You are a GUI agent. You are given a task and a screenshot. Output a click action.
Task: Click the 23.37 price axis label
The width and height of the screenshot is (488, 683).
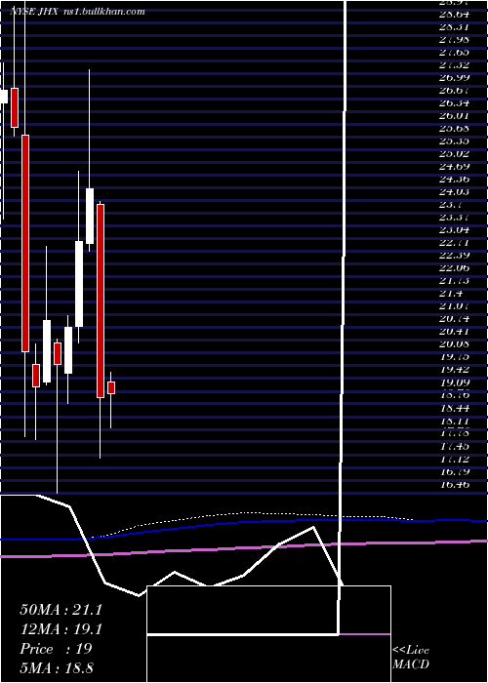(454, 218)
